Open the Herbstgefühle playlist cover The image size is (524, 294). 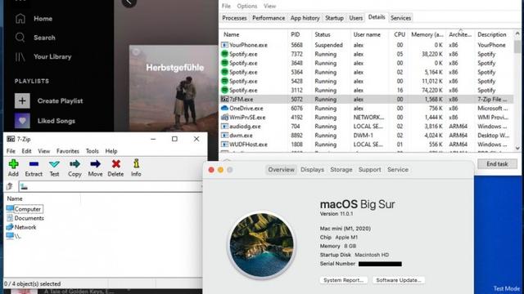click(x=174, y=88)
